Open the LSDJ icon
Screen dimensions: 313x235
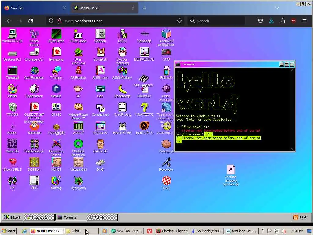tap(122, 36)
